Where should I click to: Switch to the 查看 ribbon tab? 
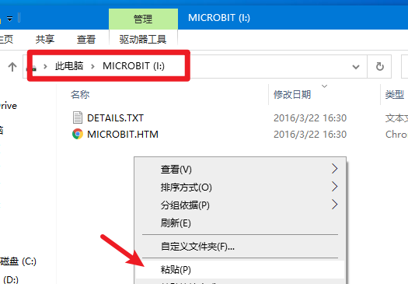pyautogui.click(x=86, y=40)
